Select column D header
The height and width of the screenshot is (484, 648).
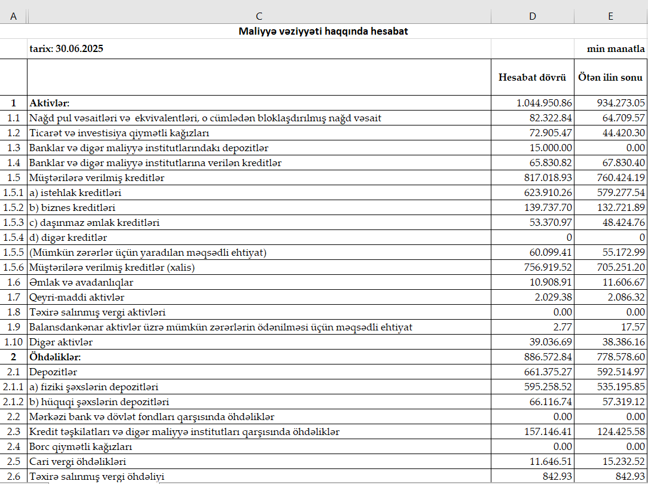[533, 16]
